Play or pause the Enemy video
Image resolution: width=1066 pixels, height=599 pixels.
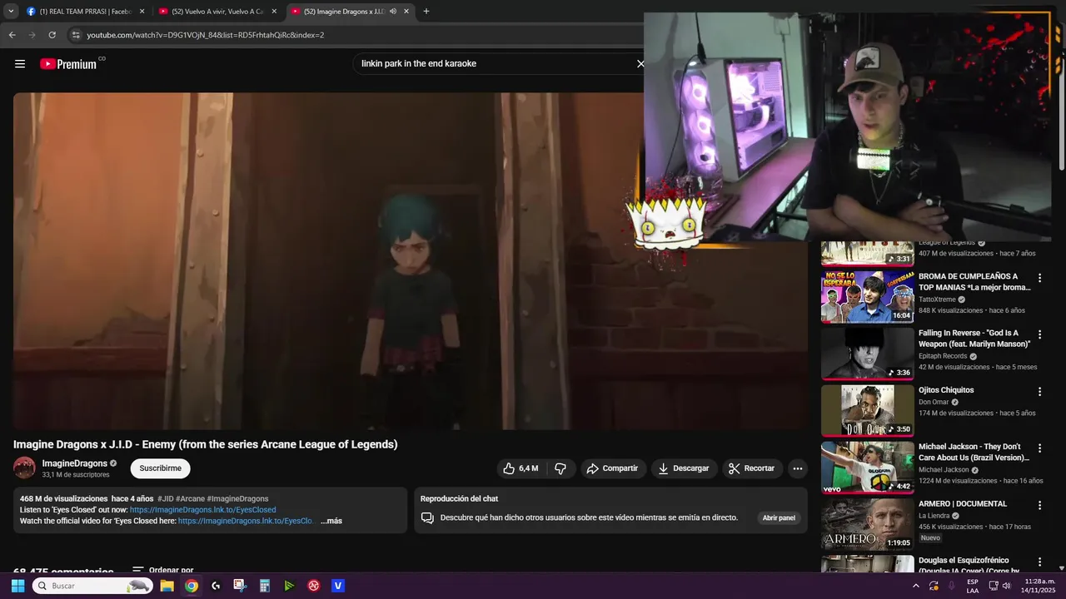point(410,261)
